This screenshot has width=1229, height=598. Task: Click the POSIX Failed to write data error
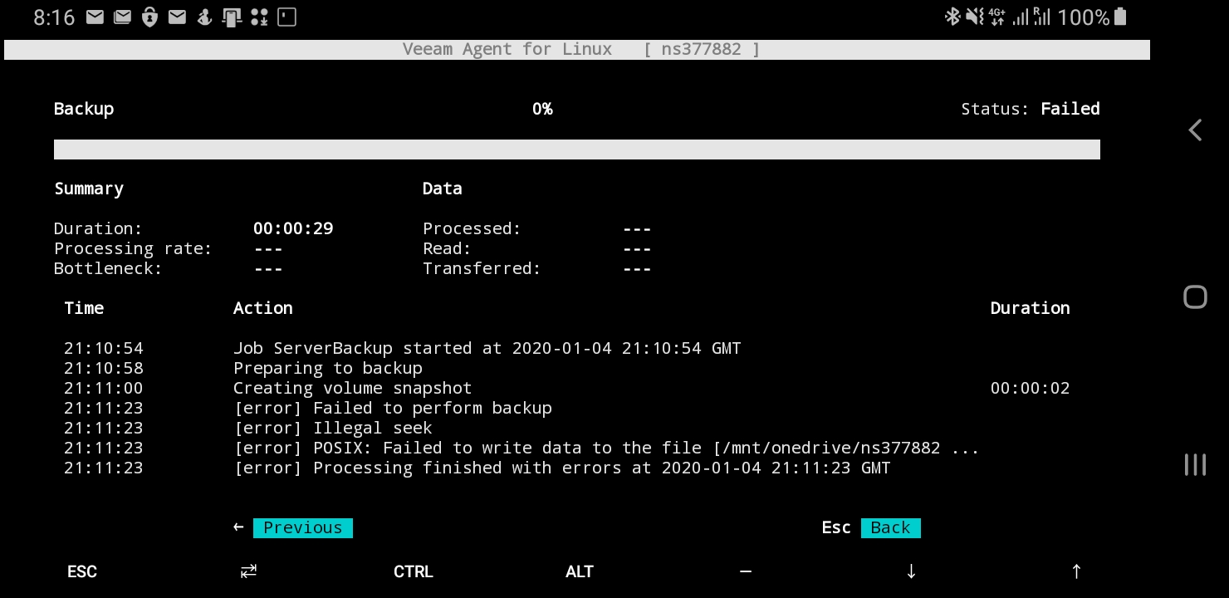[x=606, y=448]
